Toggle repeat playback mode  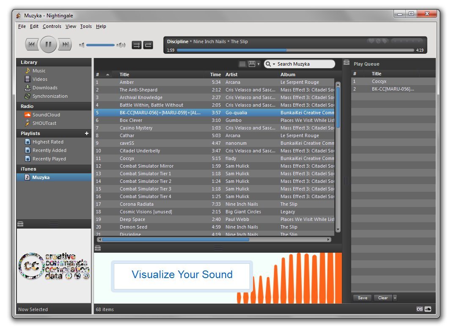coord(148,45)
